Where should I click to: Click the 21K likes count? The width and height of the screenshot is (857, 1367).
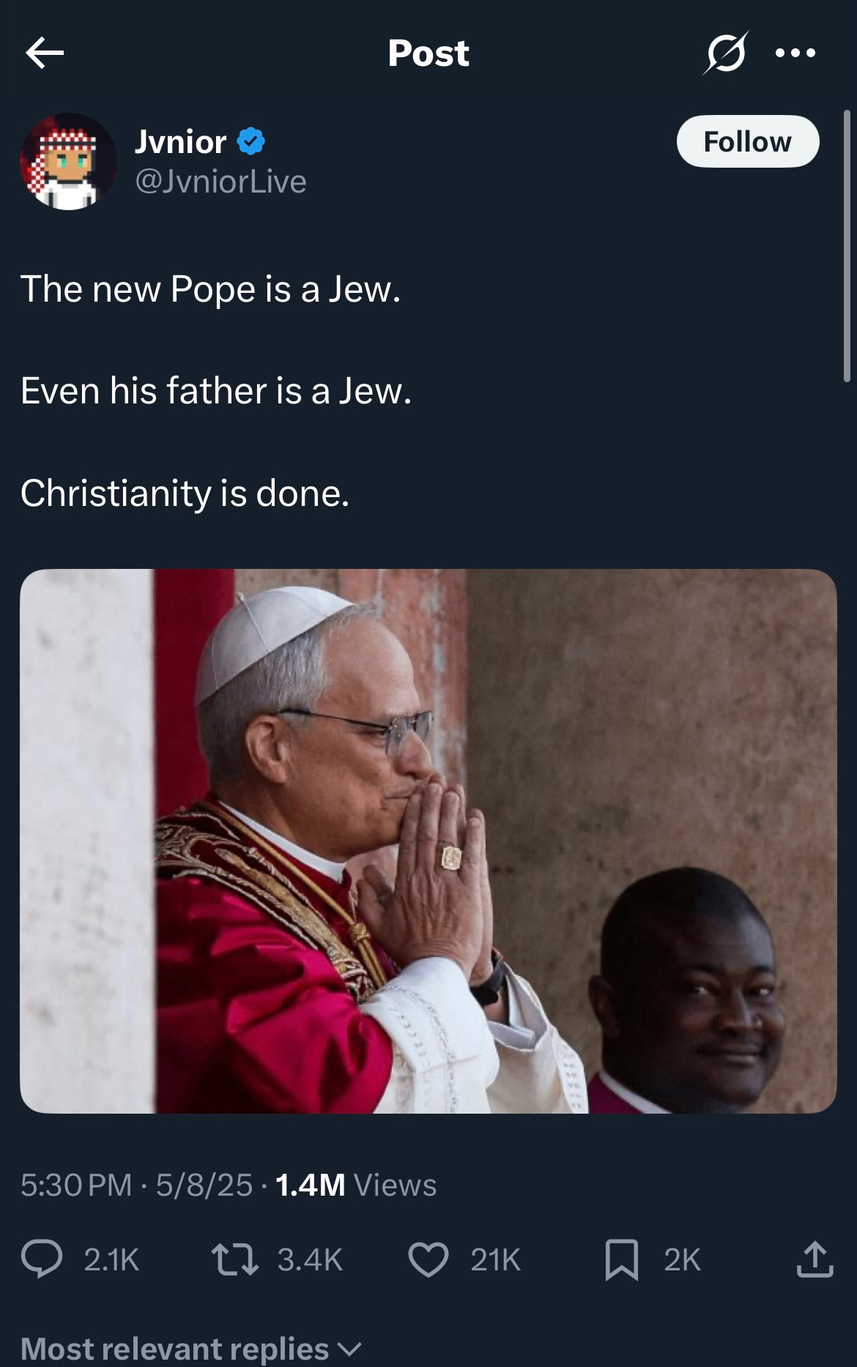coord(495,1259)
